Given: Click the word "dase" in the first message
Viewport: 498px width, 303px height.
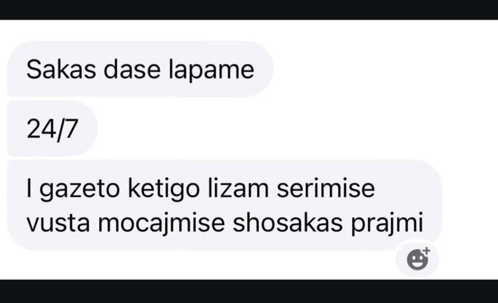Looking at the screenshot, I should click(x=132, y=70).
